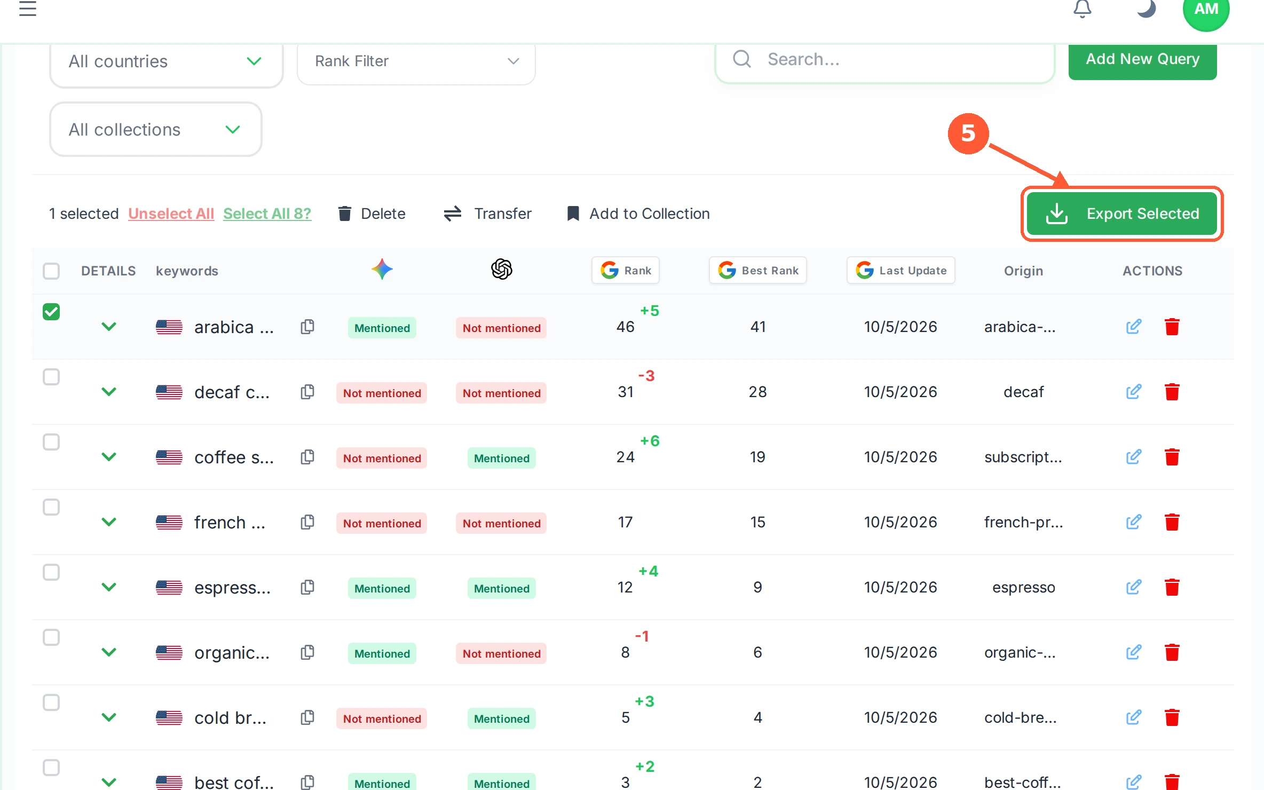Sort by Last Update column

(x=901, y=271)
